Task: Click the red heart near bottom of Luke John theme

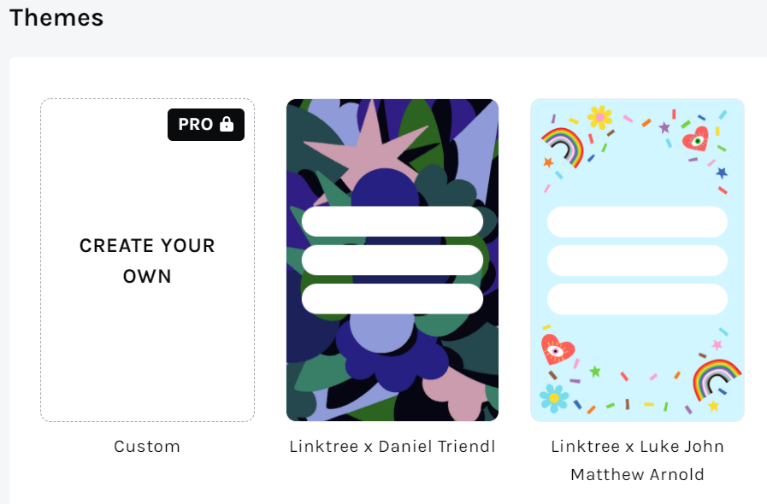Action: [556, 349]
